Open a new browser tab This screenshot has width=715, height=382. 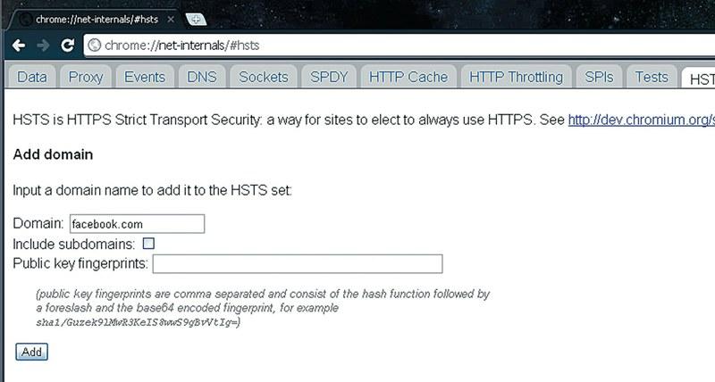pos(195,19)
